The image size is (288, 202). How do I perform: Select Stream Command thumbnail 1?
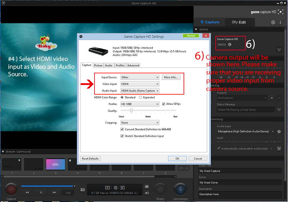[12, 164]
